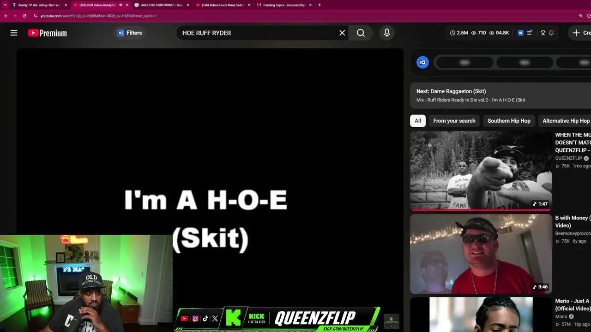The width and height of the screenshot is (591, 332).
Task: Select the From your search chip
Action: point(454,121)
